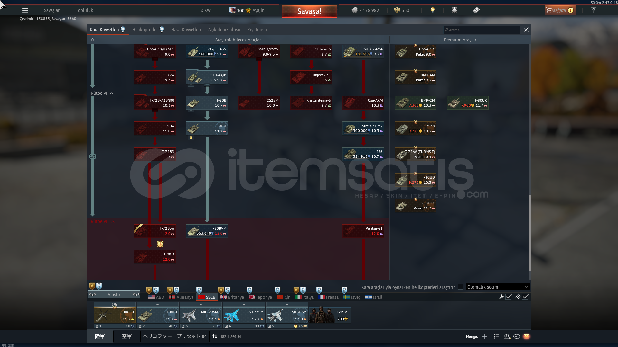Screen dimensions: 618x347
Task: Select the Strela-10M2 vehicle
Action: point(363,129)
